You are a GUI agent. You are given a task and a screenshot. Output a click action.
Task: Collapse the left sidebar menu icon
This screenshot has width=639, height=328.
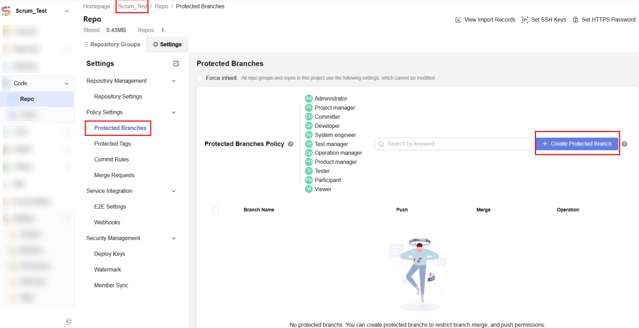[69, 321]
